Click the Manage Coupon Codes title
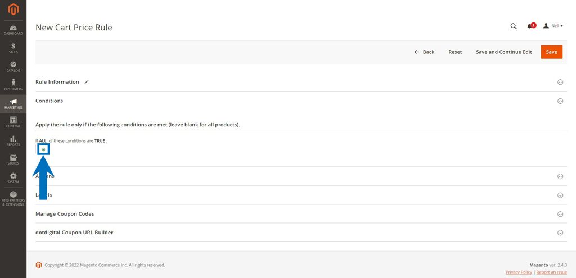 pyautogui.click(x=65, y=214)
